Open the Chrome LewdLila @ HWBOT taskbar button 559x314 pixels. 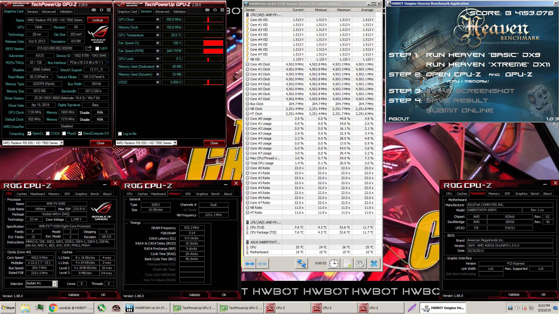(71, 308)
